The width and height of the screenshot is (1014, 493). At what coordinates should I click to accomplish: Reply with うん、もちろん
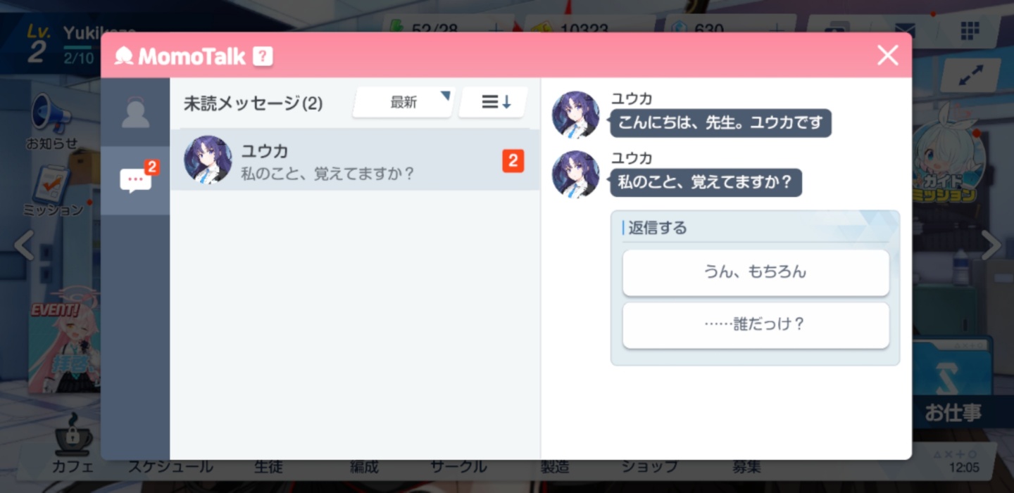point(756,272)
